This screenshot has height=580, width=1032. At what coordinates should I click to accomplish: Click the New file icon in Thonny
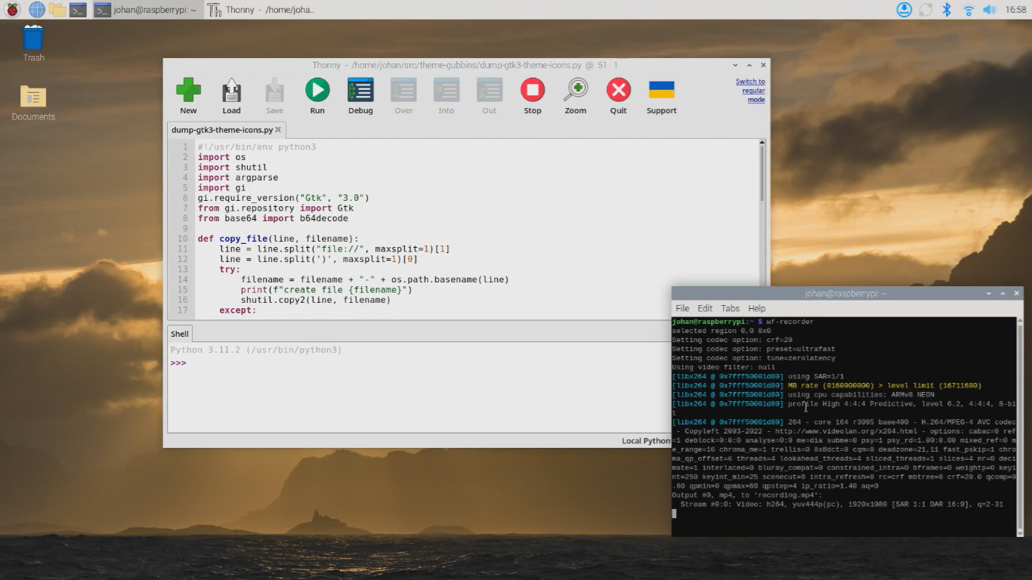pyautogui.click(x=188, y=91)
